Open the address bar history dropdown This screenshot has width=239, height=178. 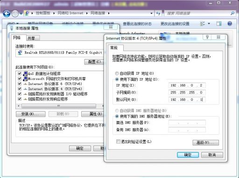(x=151, y=13)
